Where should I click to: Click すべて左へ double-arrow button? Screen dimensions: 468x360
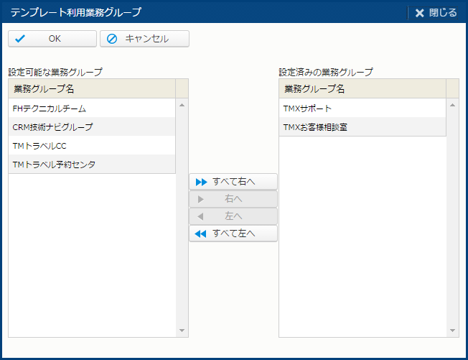[x=233, y=234]
